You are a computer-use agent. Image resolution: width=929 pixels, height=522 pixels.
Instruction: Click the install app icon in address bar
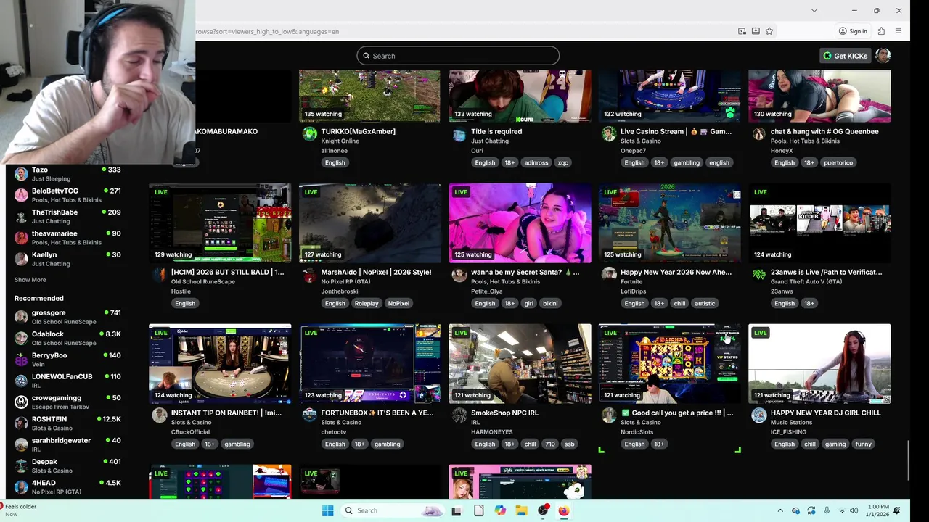click(756, 31)
